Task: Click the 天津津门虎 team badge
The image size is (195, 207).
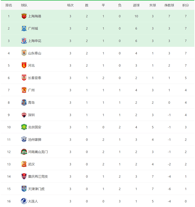Action: (24, 189)
